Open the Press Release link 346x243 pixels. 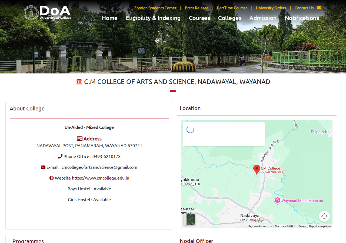pyautogui.click(x=197, y=8)
